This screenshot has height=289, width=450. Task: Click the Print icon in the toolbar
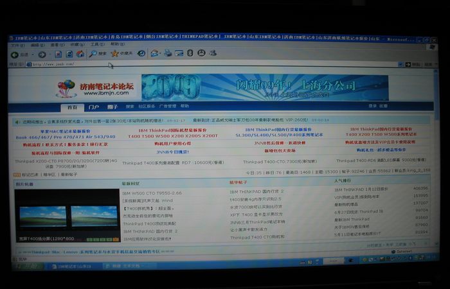(x=168, y=53)
